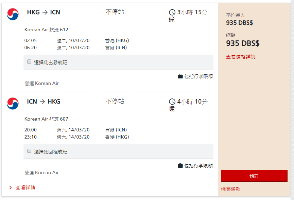This screenshot has width=294, height=200.
Task: Click the Korean Air 航班 612 label
Action: 46,30
